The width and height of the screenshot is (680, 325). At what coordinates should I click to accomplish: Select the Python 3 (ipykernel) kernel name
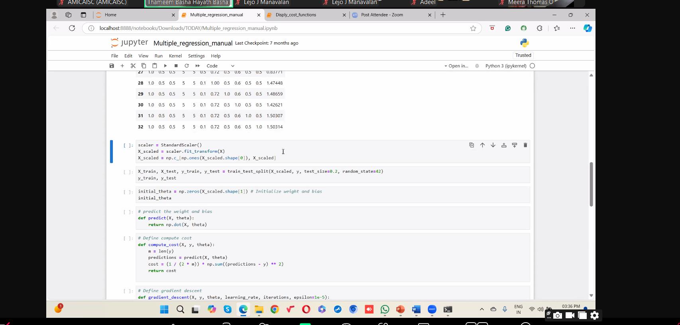click(506, 66)
